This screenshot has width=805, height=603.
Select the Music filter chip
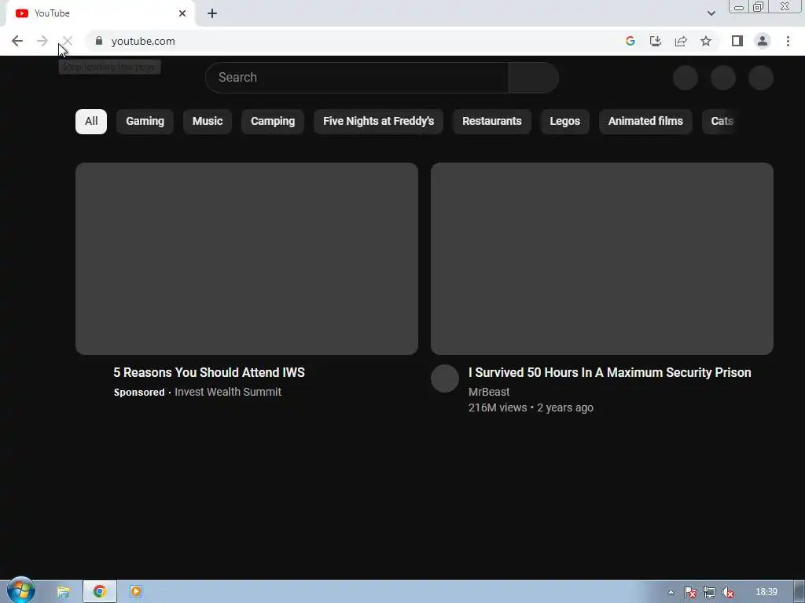pyautogui.click(x=208, y=122)
